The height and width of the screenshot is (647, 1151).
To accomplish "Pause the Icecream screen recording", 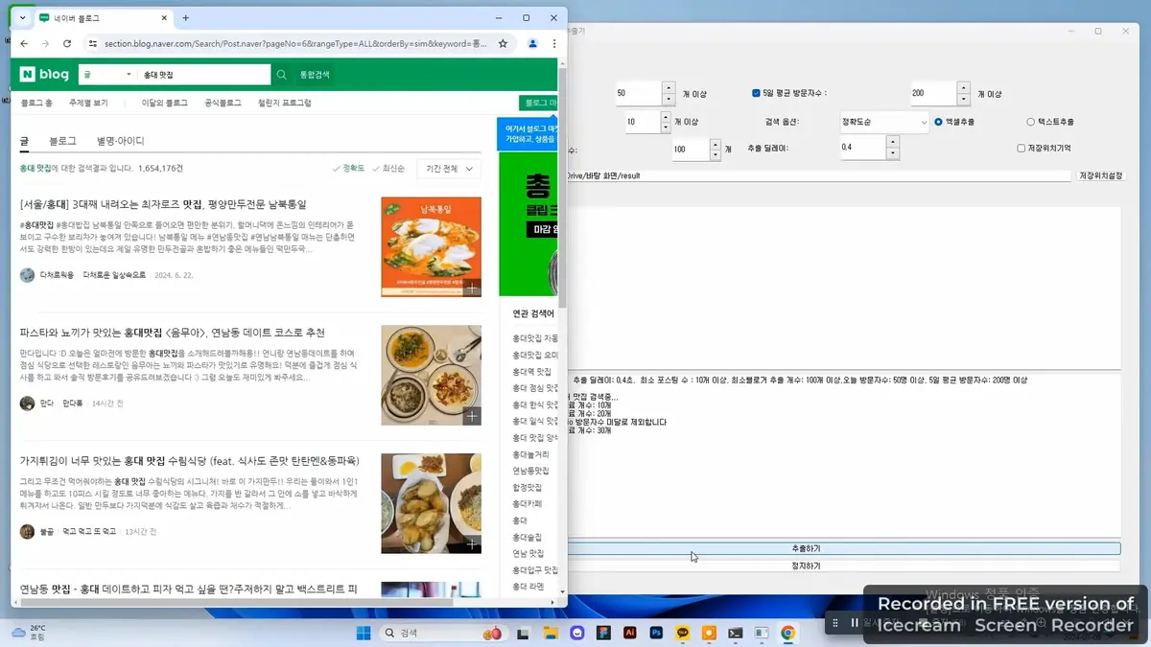I will (x=855, y=622).
